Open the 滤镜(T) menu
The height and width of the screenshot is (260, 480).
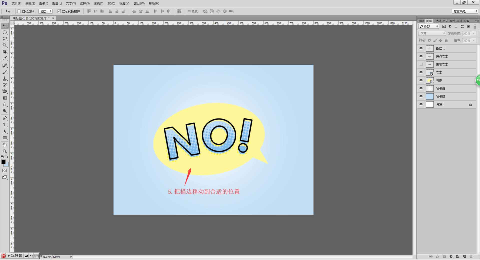pos(98,3)
